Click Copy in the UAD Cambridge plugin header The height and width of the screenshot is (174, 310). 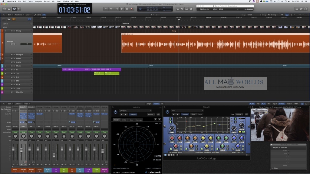click(x=193, y=114)
